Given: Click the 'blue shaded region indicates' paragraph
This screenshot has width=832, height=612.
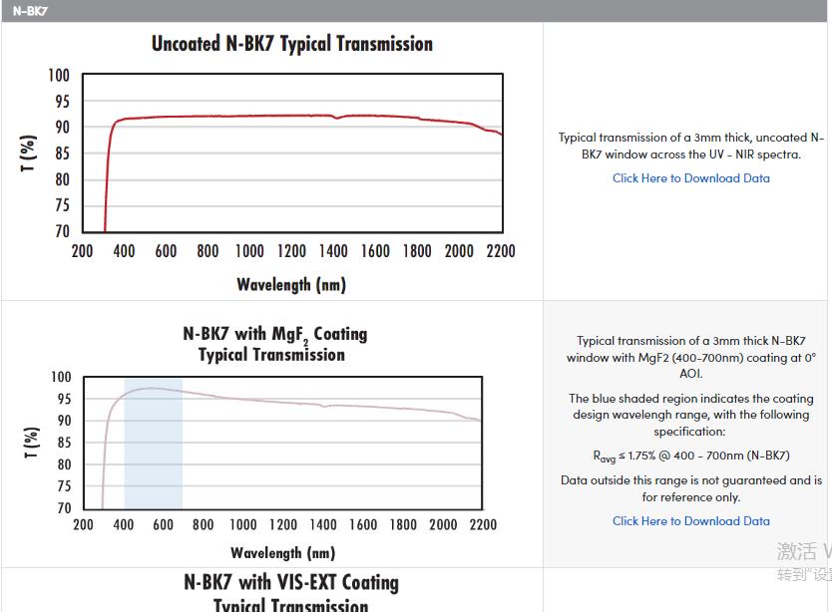Looking at the screenshot, I should click(x=690, y=415).
